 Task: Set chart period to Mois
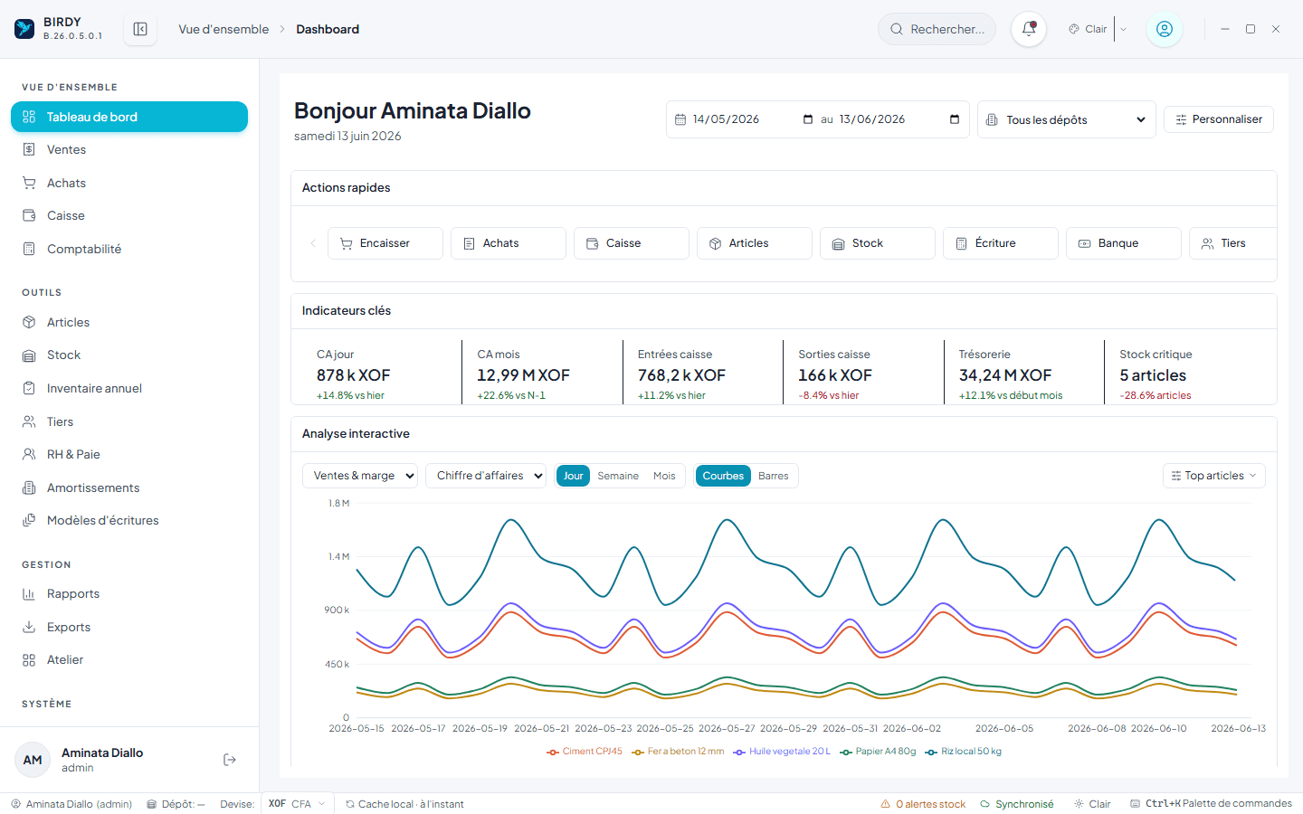664,476
